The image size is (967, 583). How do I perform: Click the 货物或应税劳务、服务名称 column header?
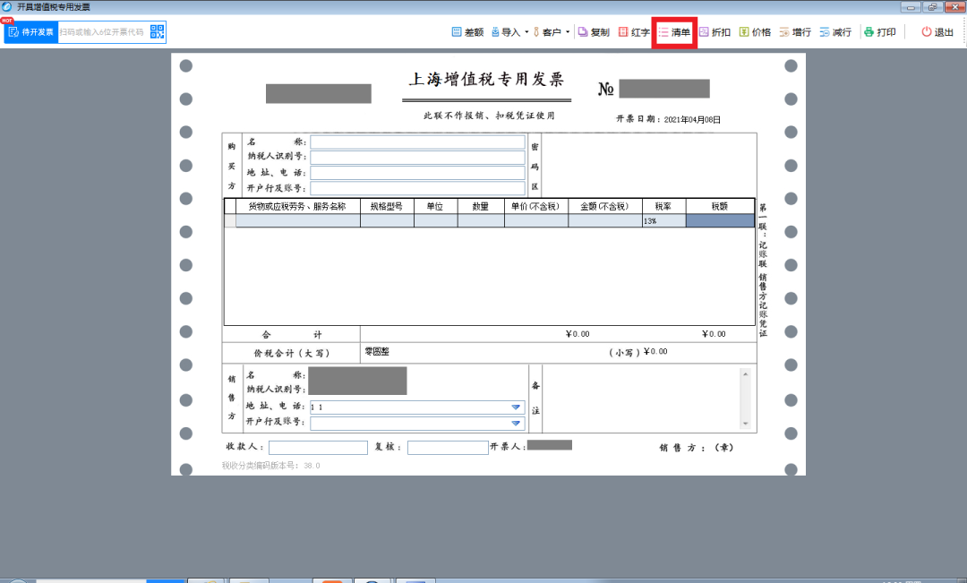pos(297,207)
